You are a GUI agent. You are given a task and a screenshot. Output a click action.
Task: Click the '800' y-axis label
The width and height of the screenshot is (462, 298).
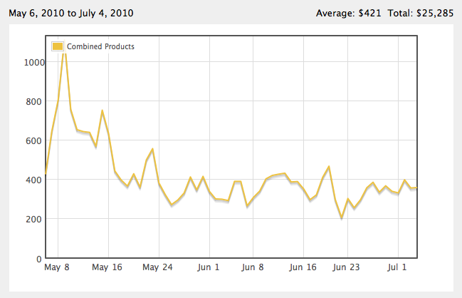pyautogui.click(x=34, y=102)
